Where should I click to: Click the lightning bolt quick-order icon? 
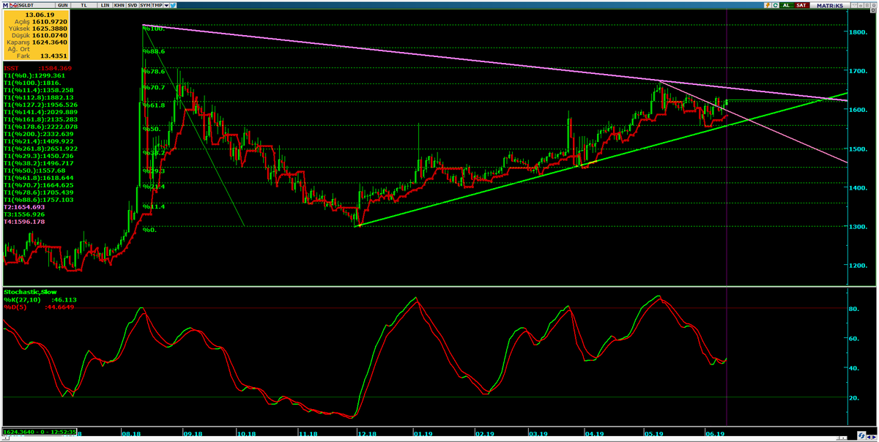768,5
